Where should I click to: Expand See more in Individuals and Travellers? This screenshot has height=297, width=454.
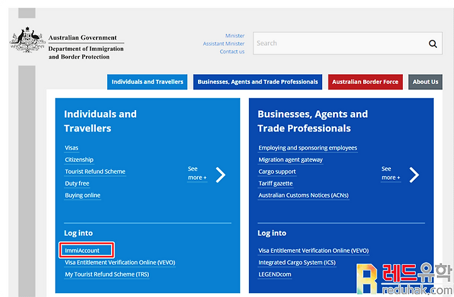(x=197, y=173)
